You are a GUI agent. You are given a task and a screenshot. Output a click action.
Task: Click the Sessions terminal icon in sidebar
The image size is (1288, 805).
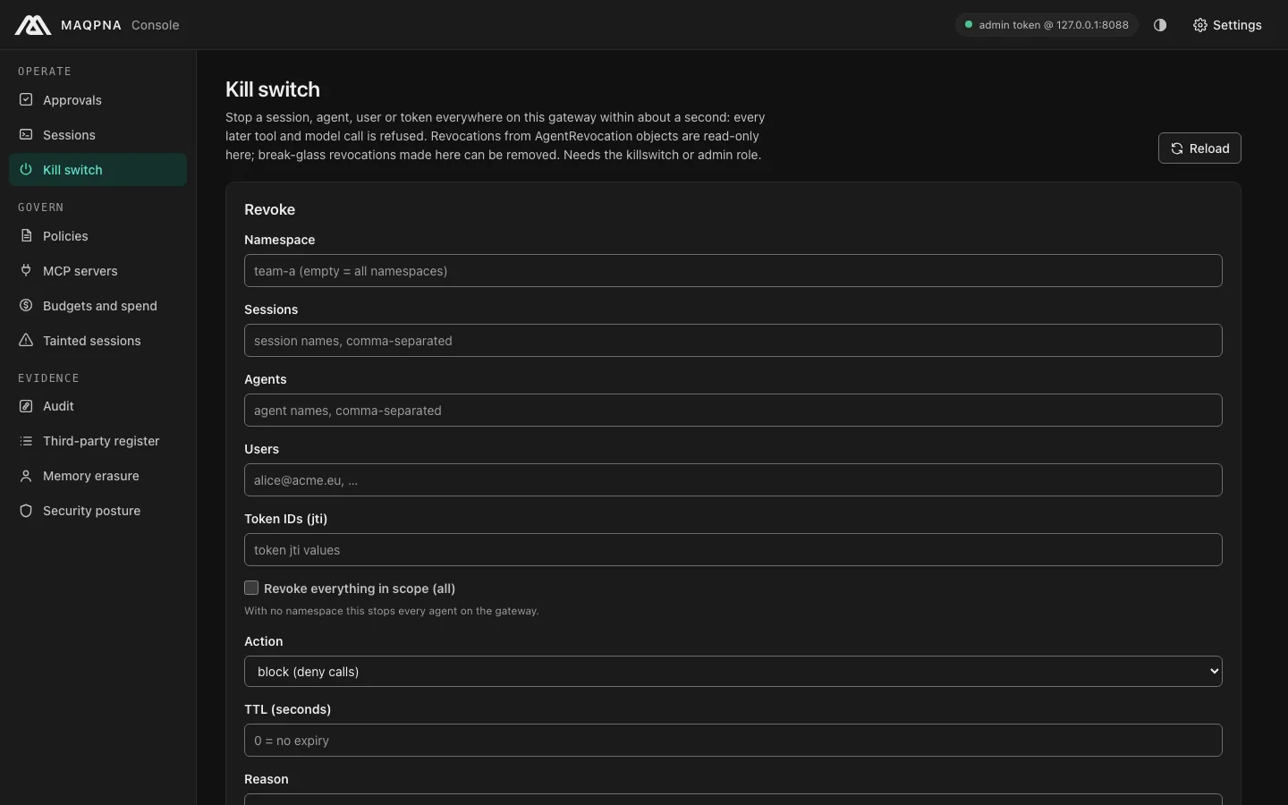[x=26, y=134]
